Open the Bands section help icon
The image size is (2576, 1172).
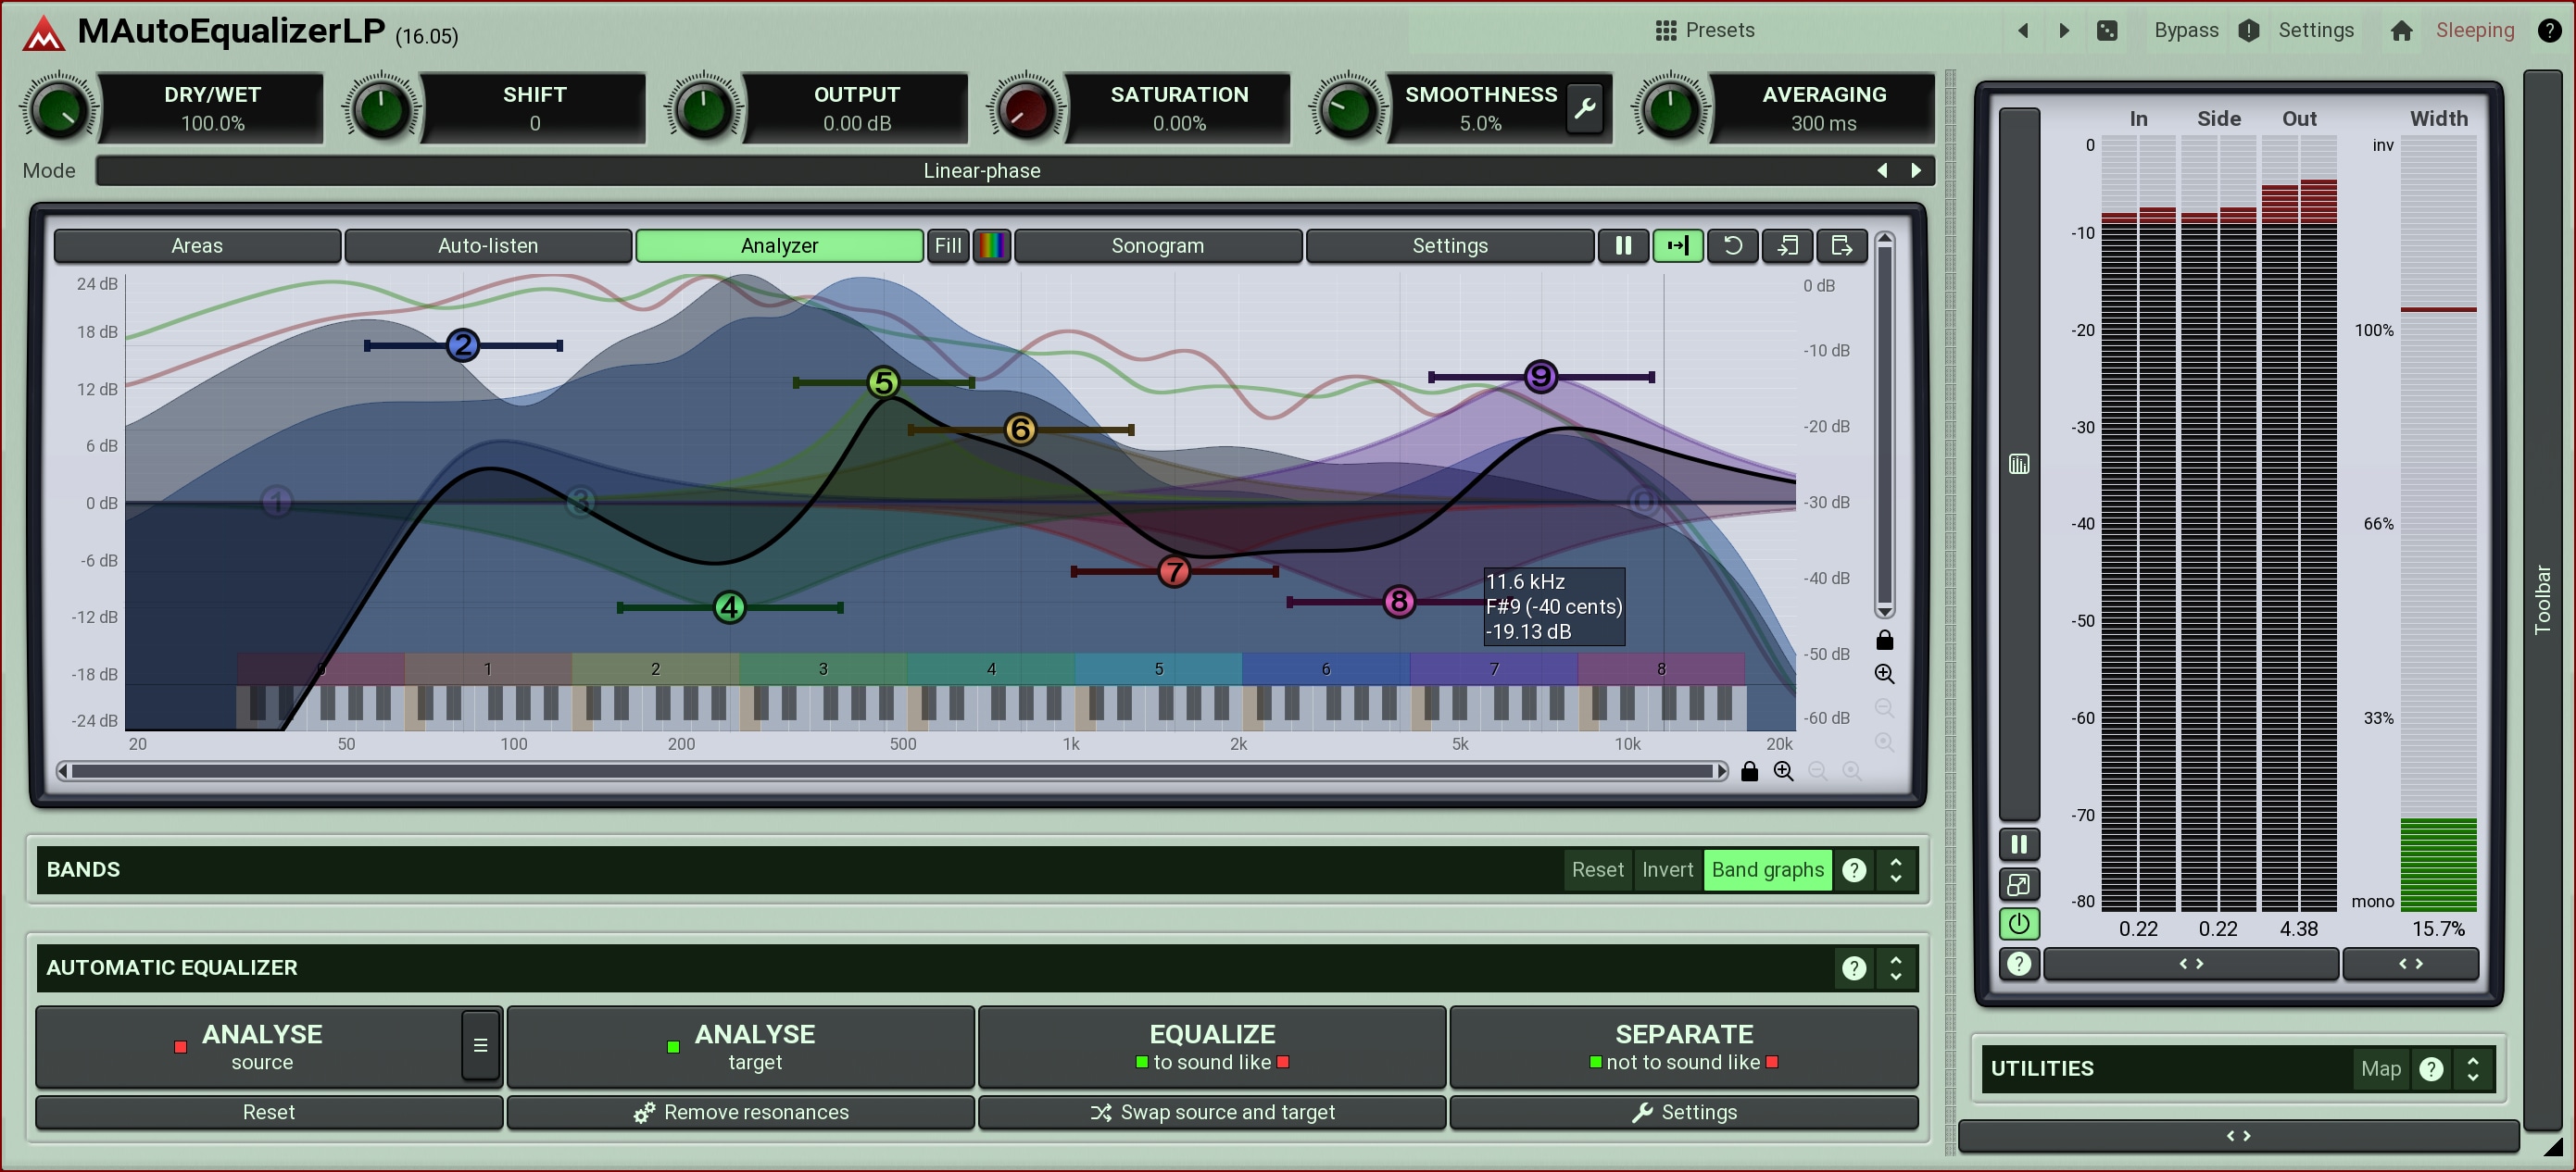click(x=1853, y=870)
